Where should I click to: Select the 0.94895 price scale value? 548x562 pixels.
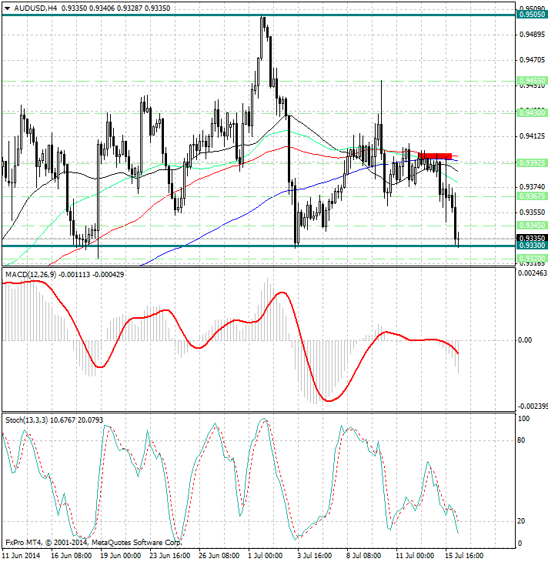(x=533, y=35)
